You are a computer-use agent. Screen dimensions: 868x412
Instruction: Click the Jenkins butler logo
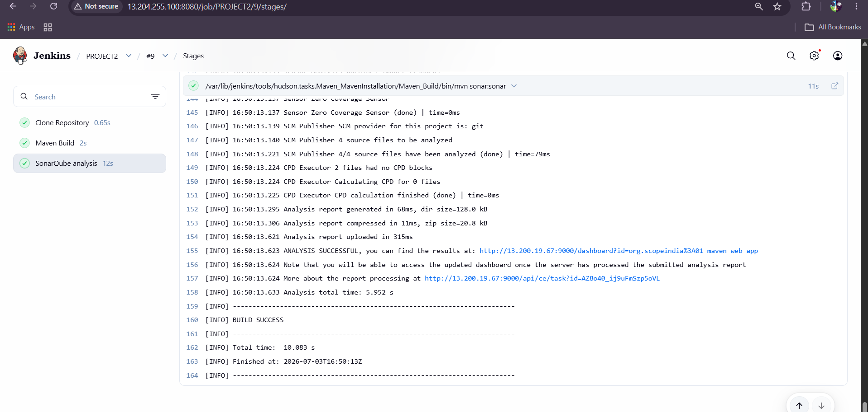click(20, 56)
